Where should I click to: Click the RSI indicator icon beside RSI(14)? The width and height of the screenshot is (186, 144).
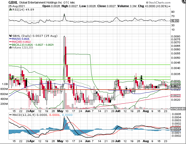pyautogui.click(x=11, y=9)
